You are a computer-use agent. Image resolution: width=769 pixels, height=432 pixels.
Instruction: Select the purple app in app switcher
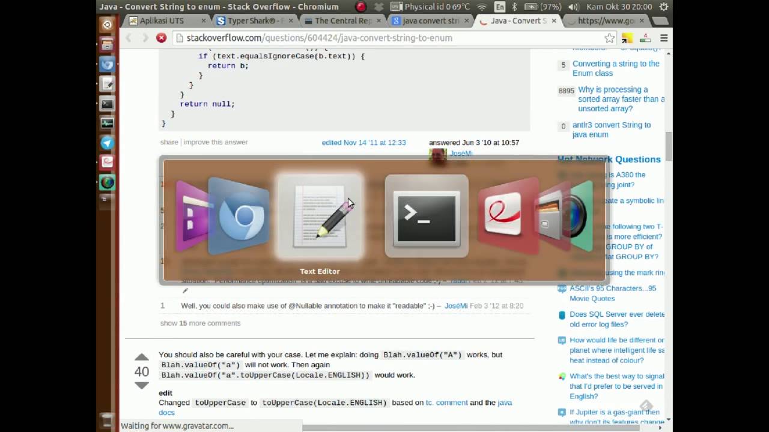(191, 216)
